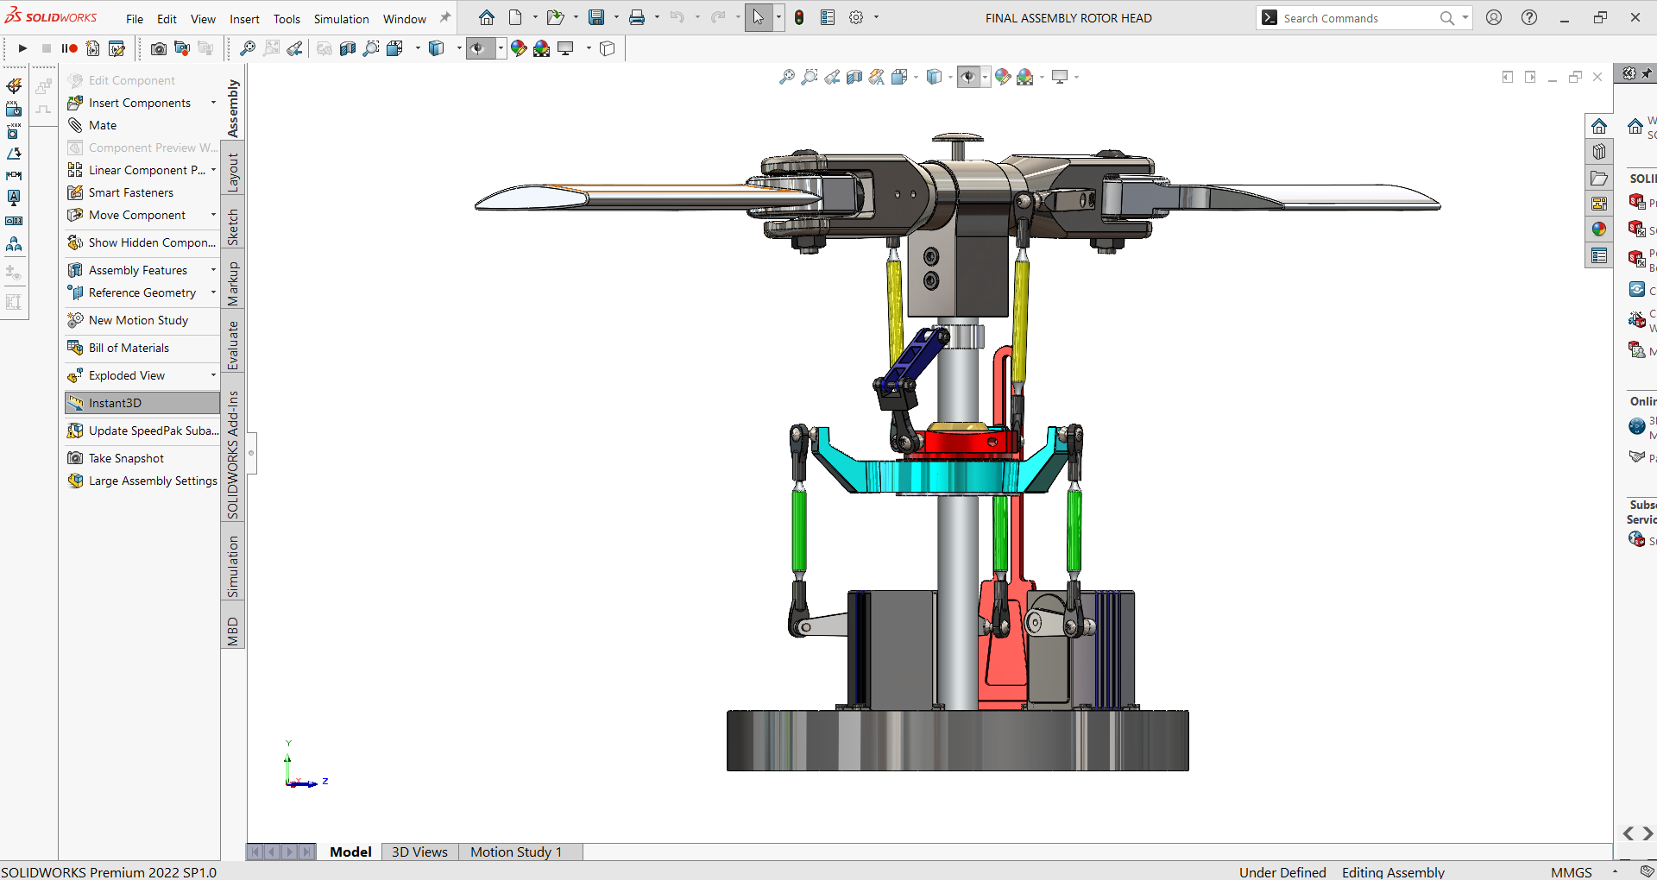Image resolution: width=1657 pixels, height=880 pixels.
Task: Open Design Library tab in task pane
Action: click(x=1599, y=152)
